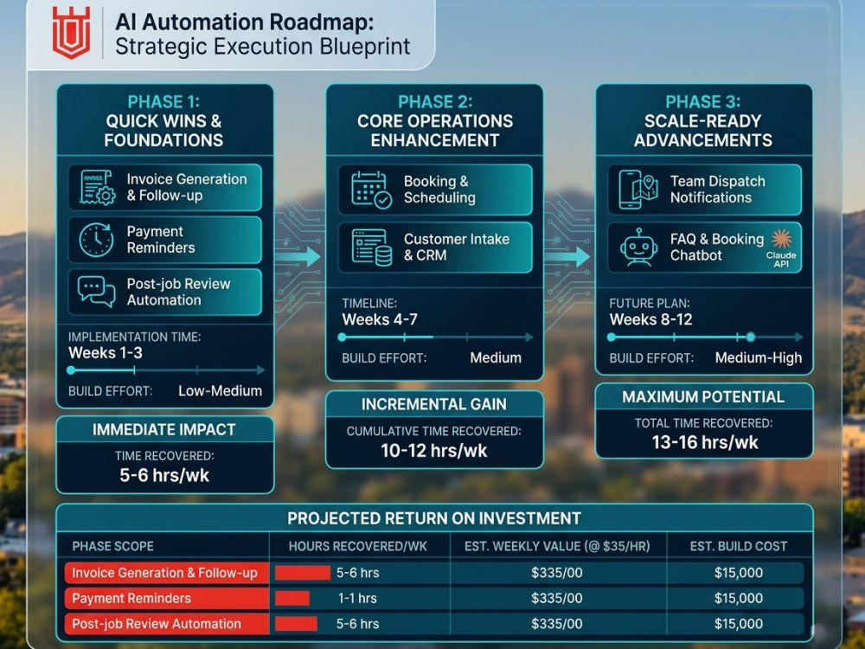Screen dimensions: 865x649
Task: Click the $15,000 cost in Payment Reminders row
Action: (739, 598)
